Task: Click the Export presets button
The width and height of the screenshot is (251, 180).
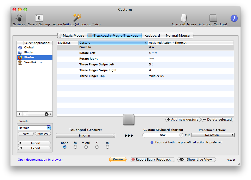Action: coord(34,148)
